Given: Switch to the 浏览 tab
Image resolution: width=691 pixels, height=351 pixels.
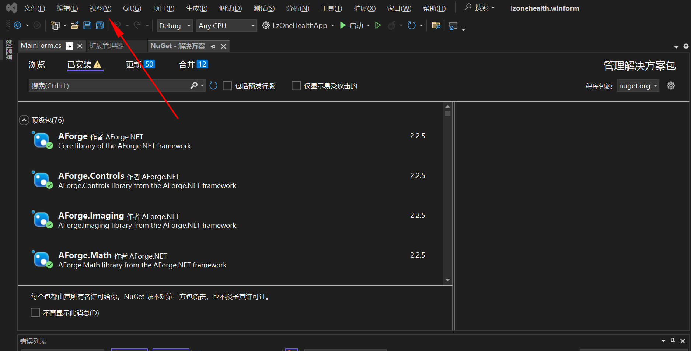Looking at the screenshot, I should [37, 65].
